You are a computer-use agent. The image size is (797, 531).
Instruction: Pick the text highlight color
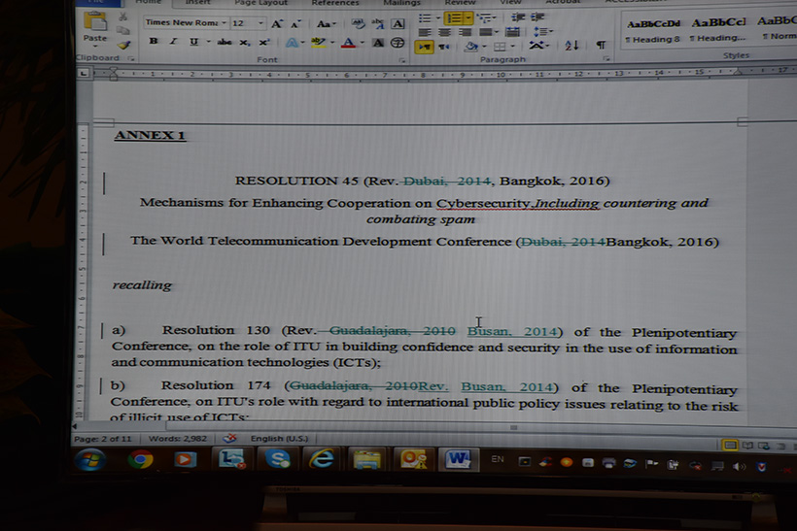318,43
